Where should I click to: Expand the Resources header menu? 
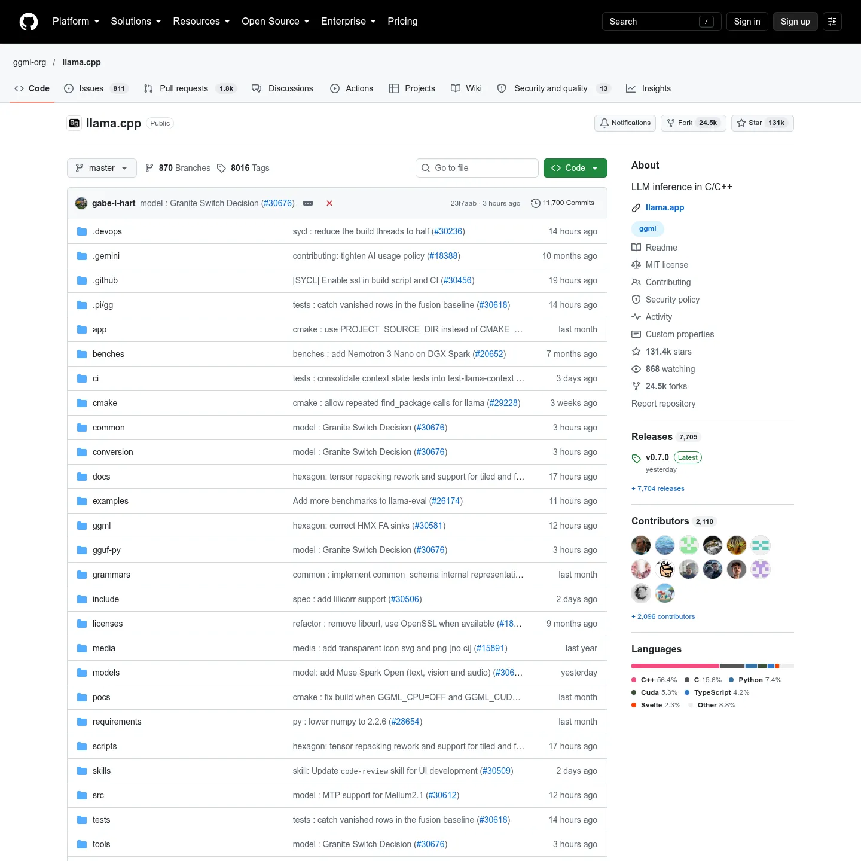201,22
